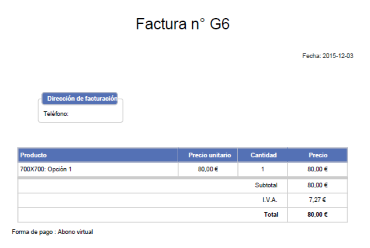Click the I.V.A. amount 7,27 €
This screenshot has height=248, width=370.
coord(317,200)
